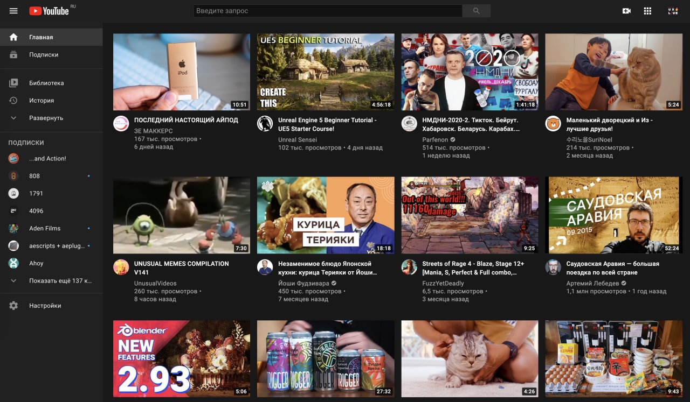Open the hamburger guide menu
Image resolution: width=690 pixels, height=402 pixels.
[x=13, y=11]
